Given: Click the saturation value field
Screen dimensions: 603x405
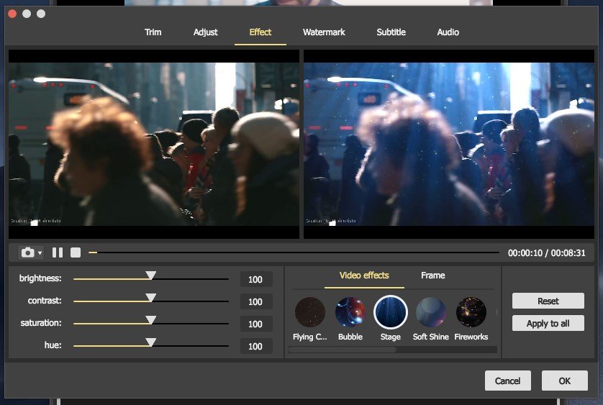Looking at the screenshot, I should click(255, 324).
